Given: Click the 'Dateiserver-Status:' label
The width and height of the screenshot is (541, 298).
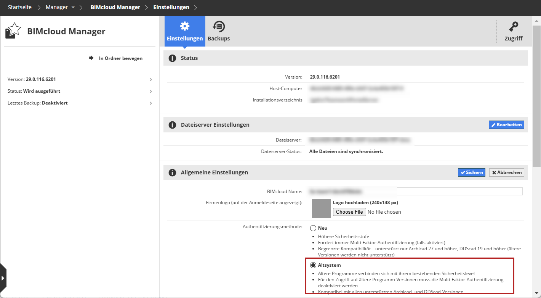Looking at the screenshot, I should click(x=281, y=151).
